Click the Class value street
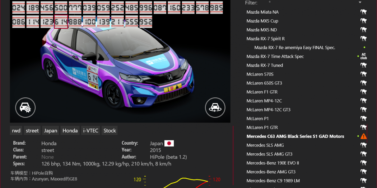The image size is (377, 188). [48, 150]
